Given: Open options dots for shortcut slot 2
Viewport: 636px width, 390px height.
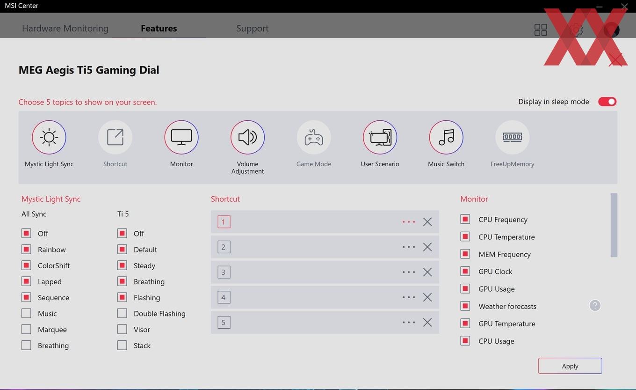Looking at the screenshot, I should [x=409, y=247].
